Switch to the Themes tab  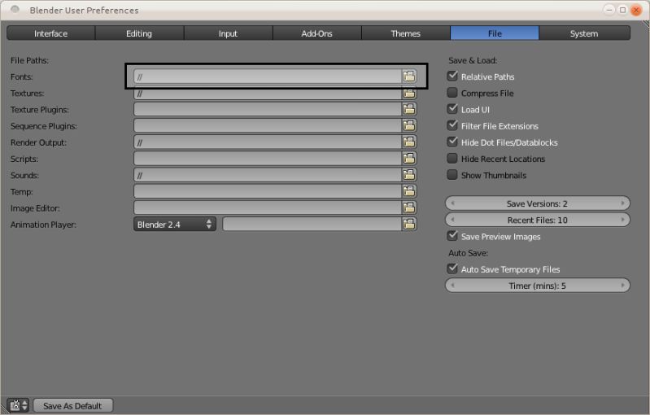[406, 33]
